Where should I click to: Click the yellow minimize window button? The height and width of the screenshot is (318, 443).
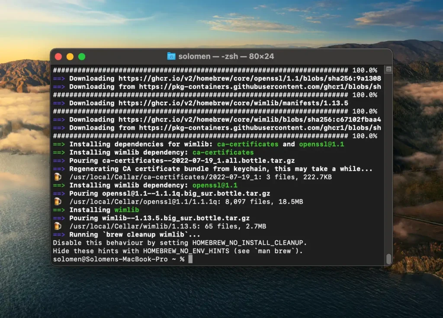70,57
